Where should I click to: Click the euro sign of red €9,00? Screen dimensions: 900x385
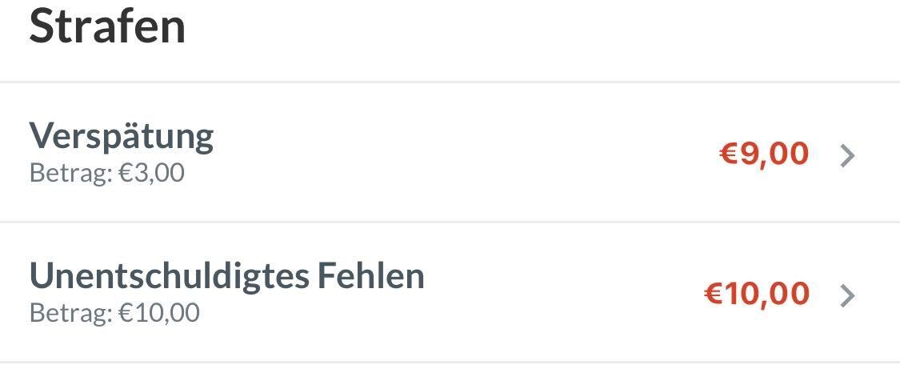pyautogui.click(x=729, y=154)
